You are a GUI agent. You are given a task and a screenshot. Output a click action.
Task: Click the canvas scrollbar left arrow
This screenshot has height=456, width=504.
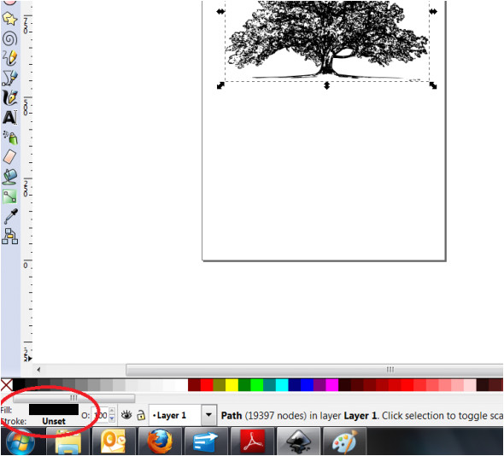point(38,370)
